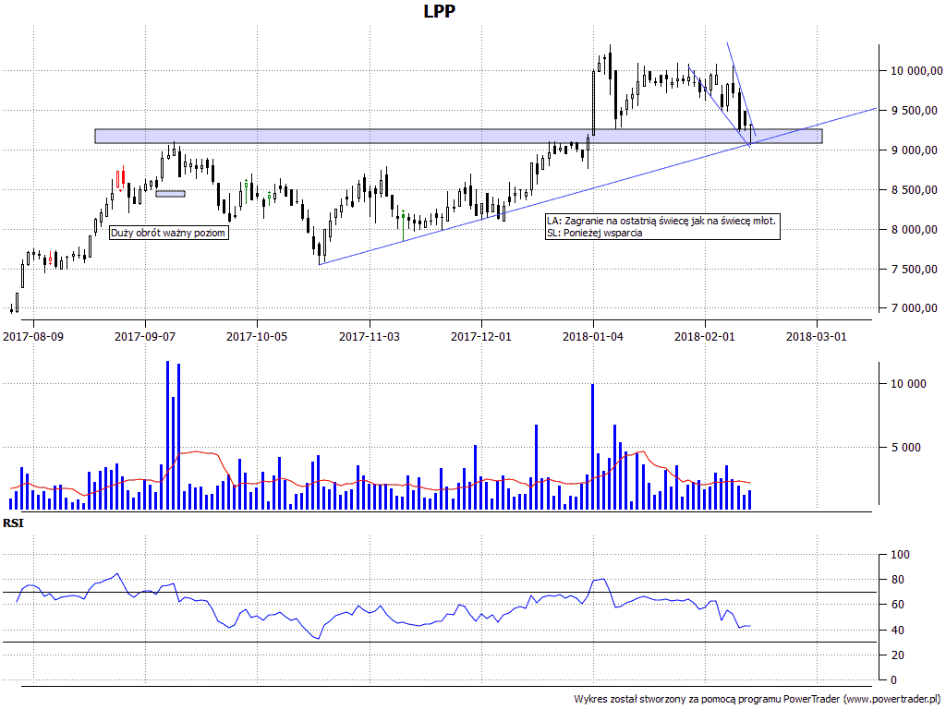Screen dimensions: 946x709
Task: Click the 5 000 volume axis label
Action: tap(906, 448)
